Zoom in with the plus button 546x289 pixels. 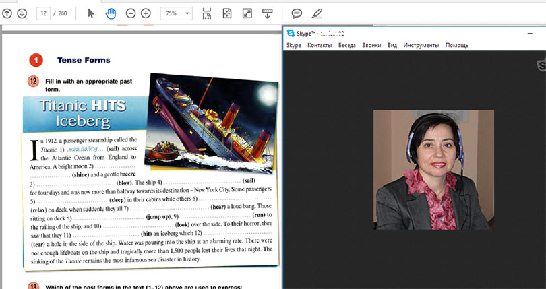[146, 13]
